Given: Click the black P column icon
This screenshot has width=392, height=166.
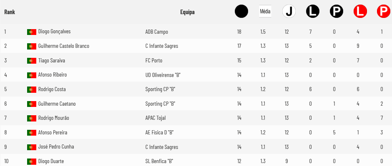Looking at the screenshot, I should 337,12.
